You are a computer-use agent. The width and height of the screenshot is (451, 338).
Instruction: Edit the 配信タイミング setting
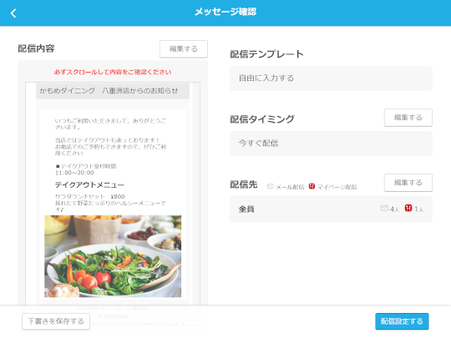click(408, 118)
